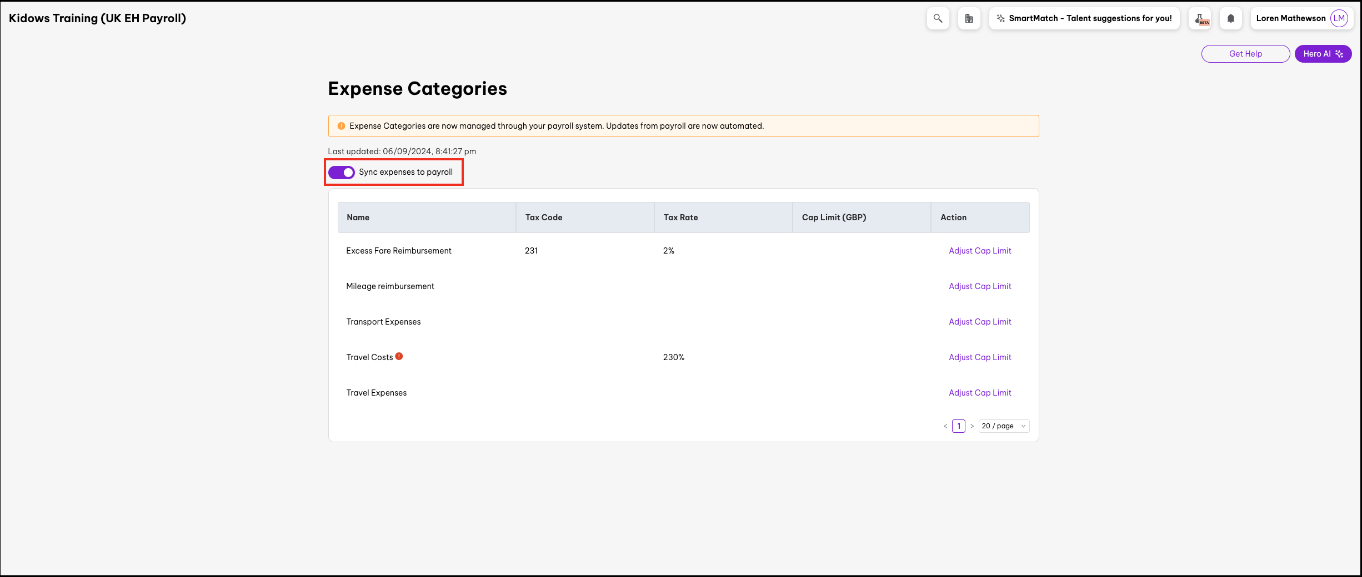Adjust Cap Limit for Transport Expenses

click(979, 322)
